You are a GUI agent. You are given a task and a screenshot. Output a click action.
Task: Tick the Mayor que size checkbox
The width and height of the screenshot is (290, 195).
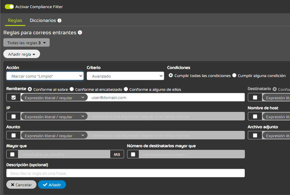tap(12, 154)
